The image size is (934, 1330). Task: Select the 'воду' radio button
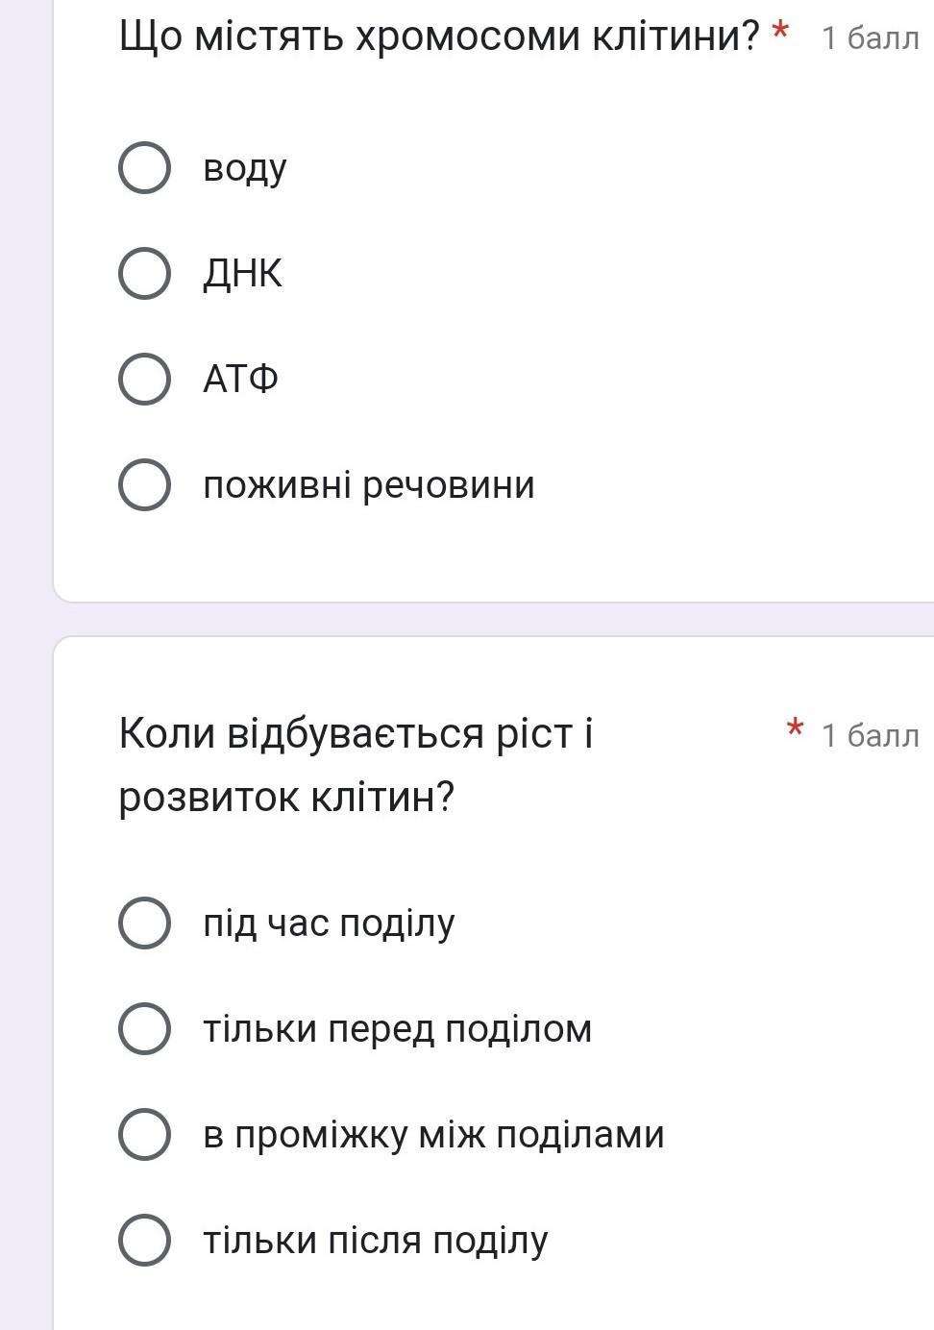[145, 168]
